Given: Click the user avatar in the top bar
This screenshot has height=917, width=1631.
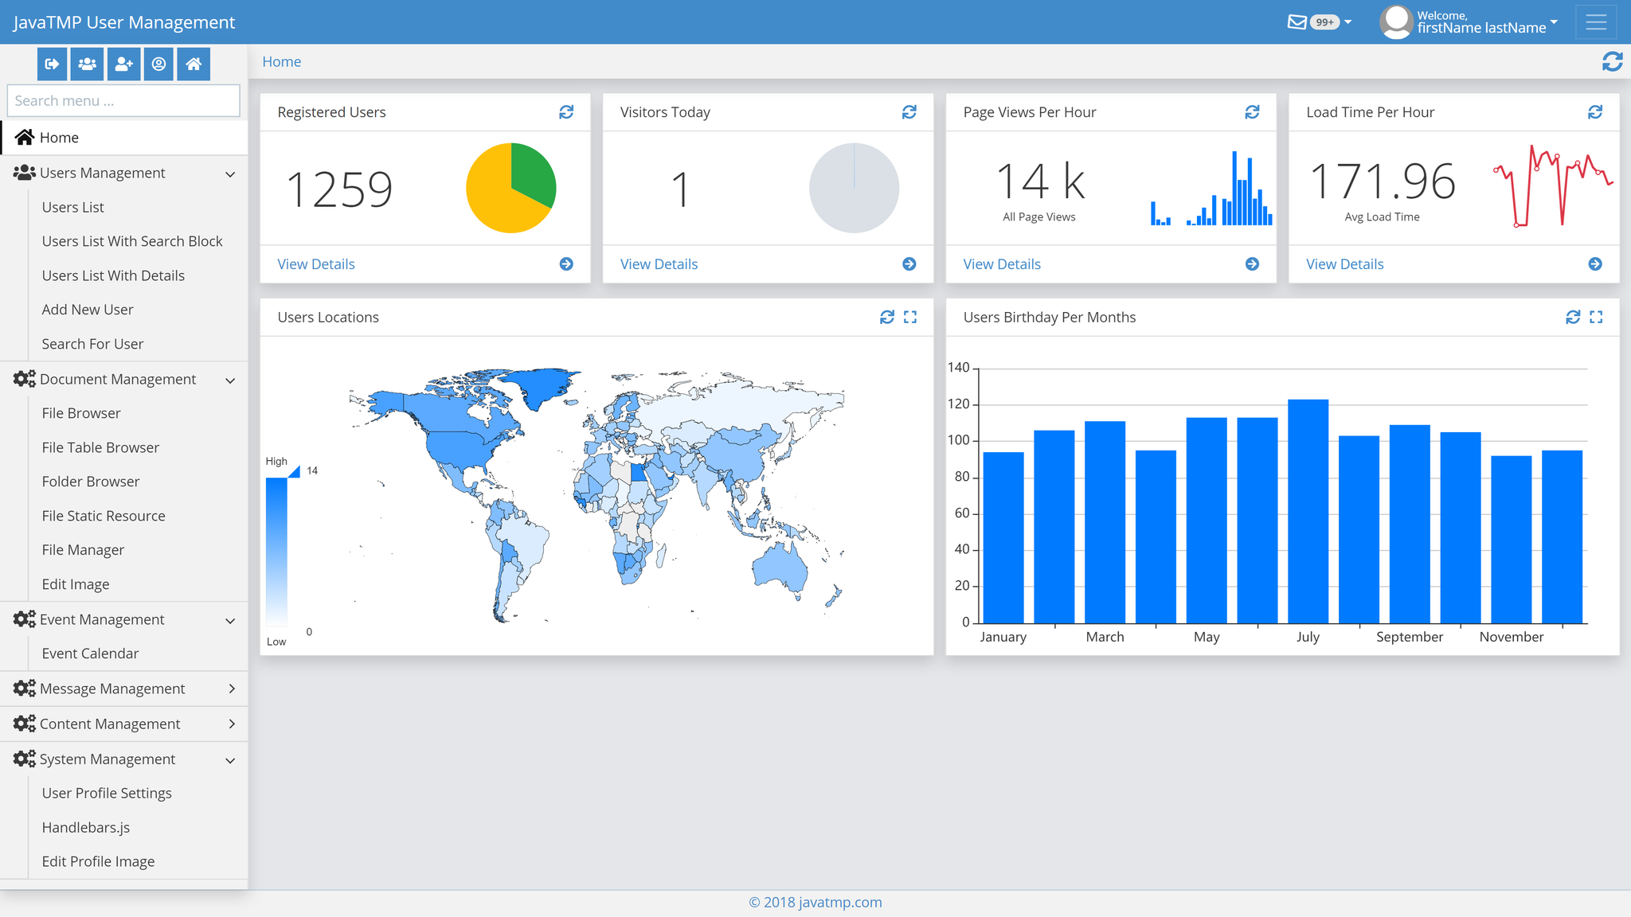Looking at the screenshot, I should (1396, 22).
